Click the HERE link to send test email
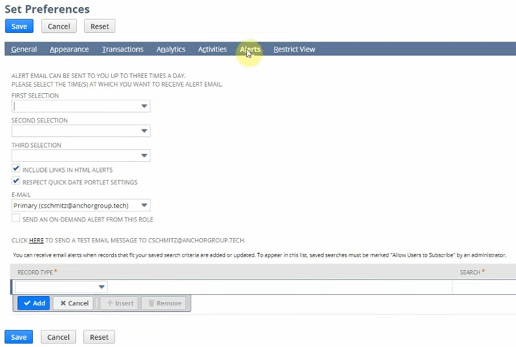Image resolution: width=516 pixels, height=347 pixels. click(x=37, y=240)
